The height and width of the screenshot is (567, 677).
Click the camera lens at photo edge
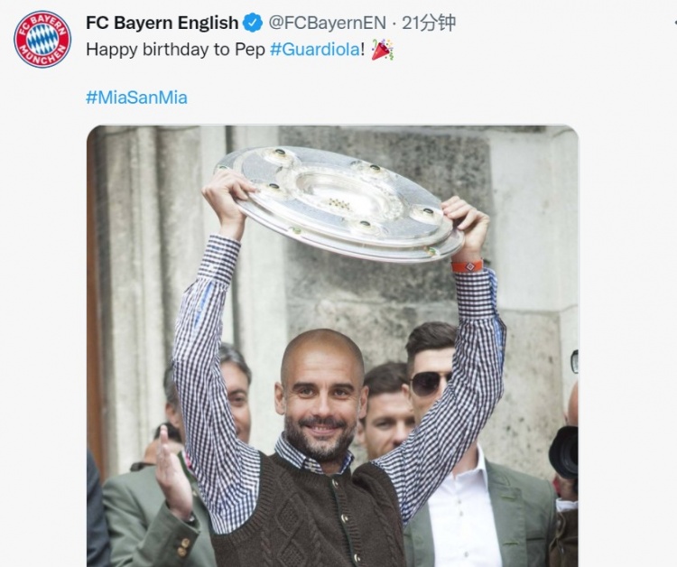pyautogui.click(x=563, y=451)
